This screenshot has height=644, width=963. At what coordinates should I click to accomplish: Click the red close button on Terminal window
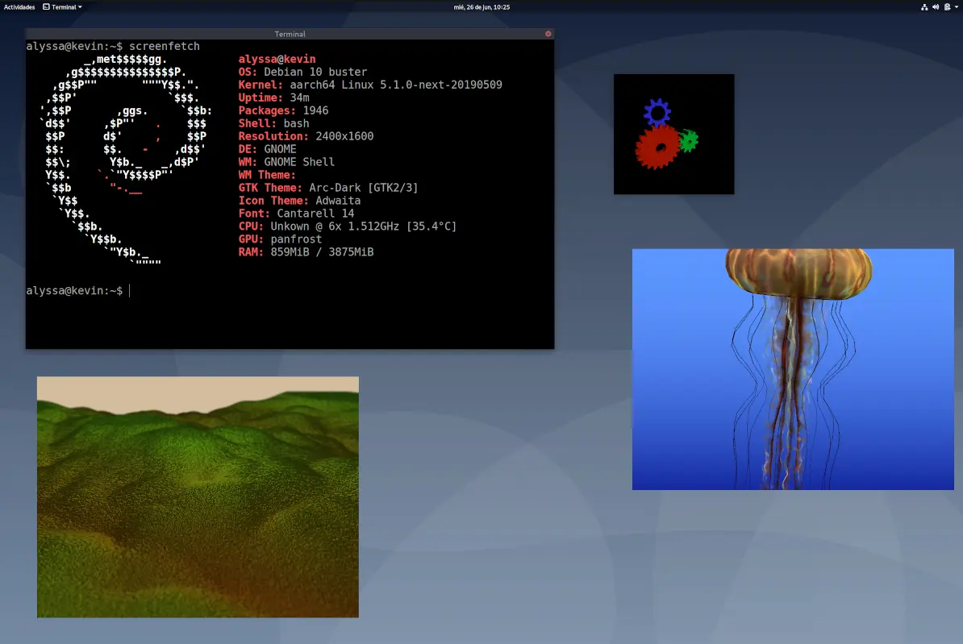548,34
